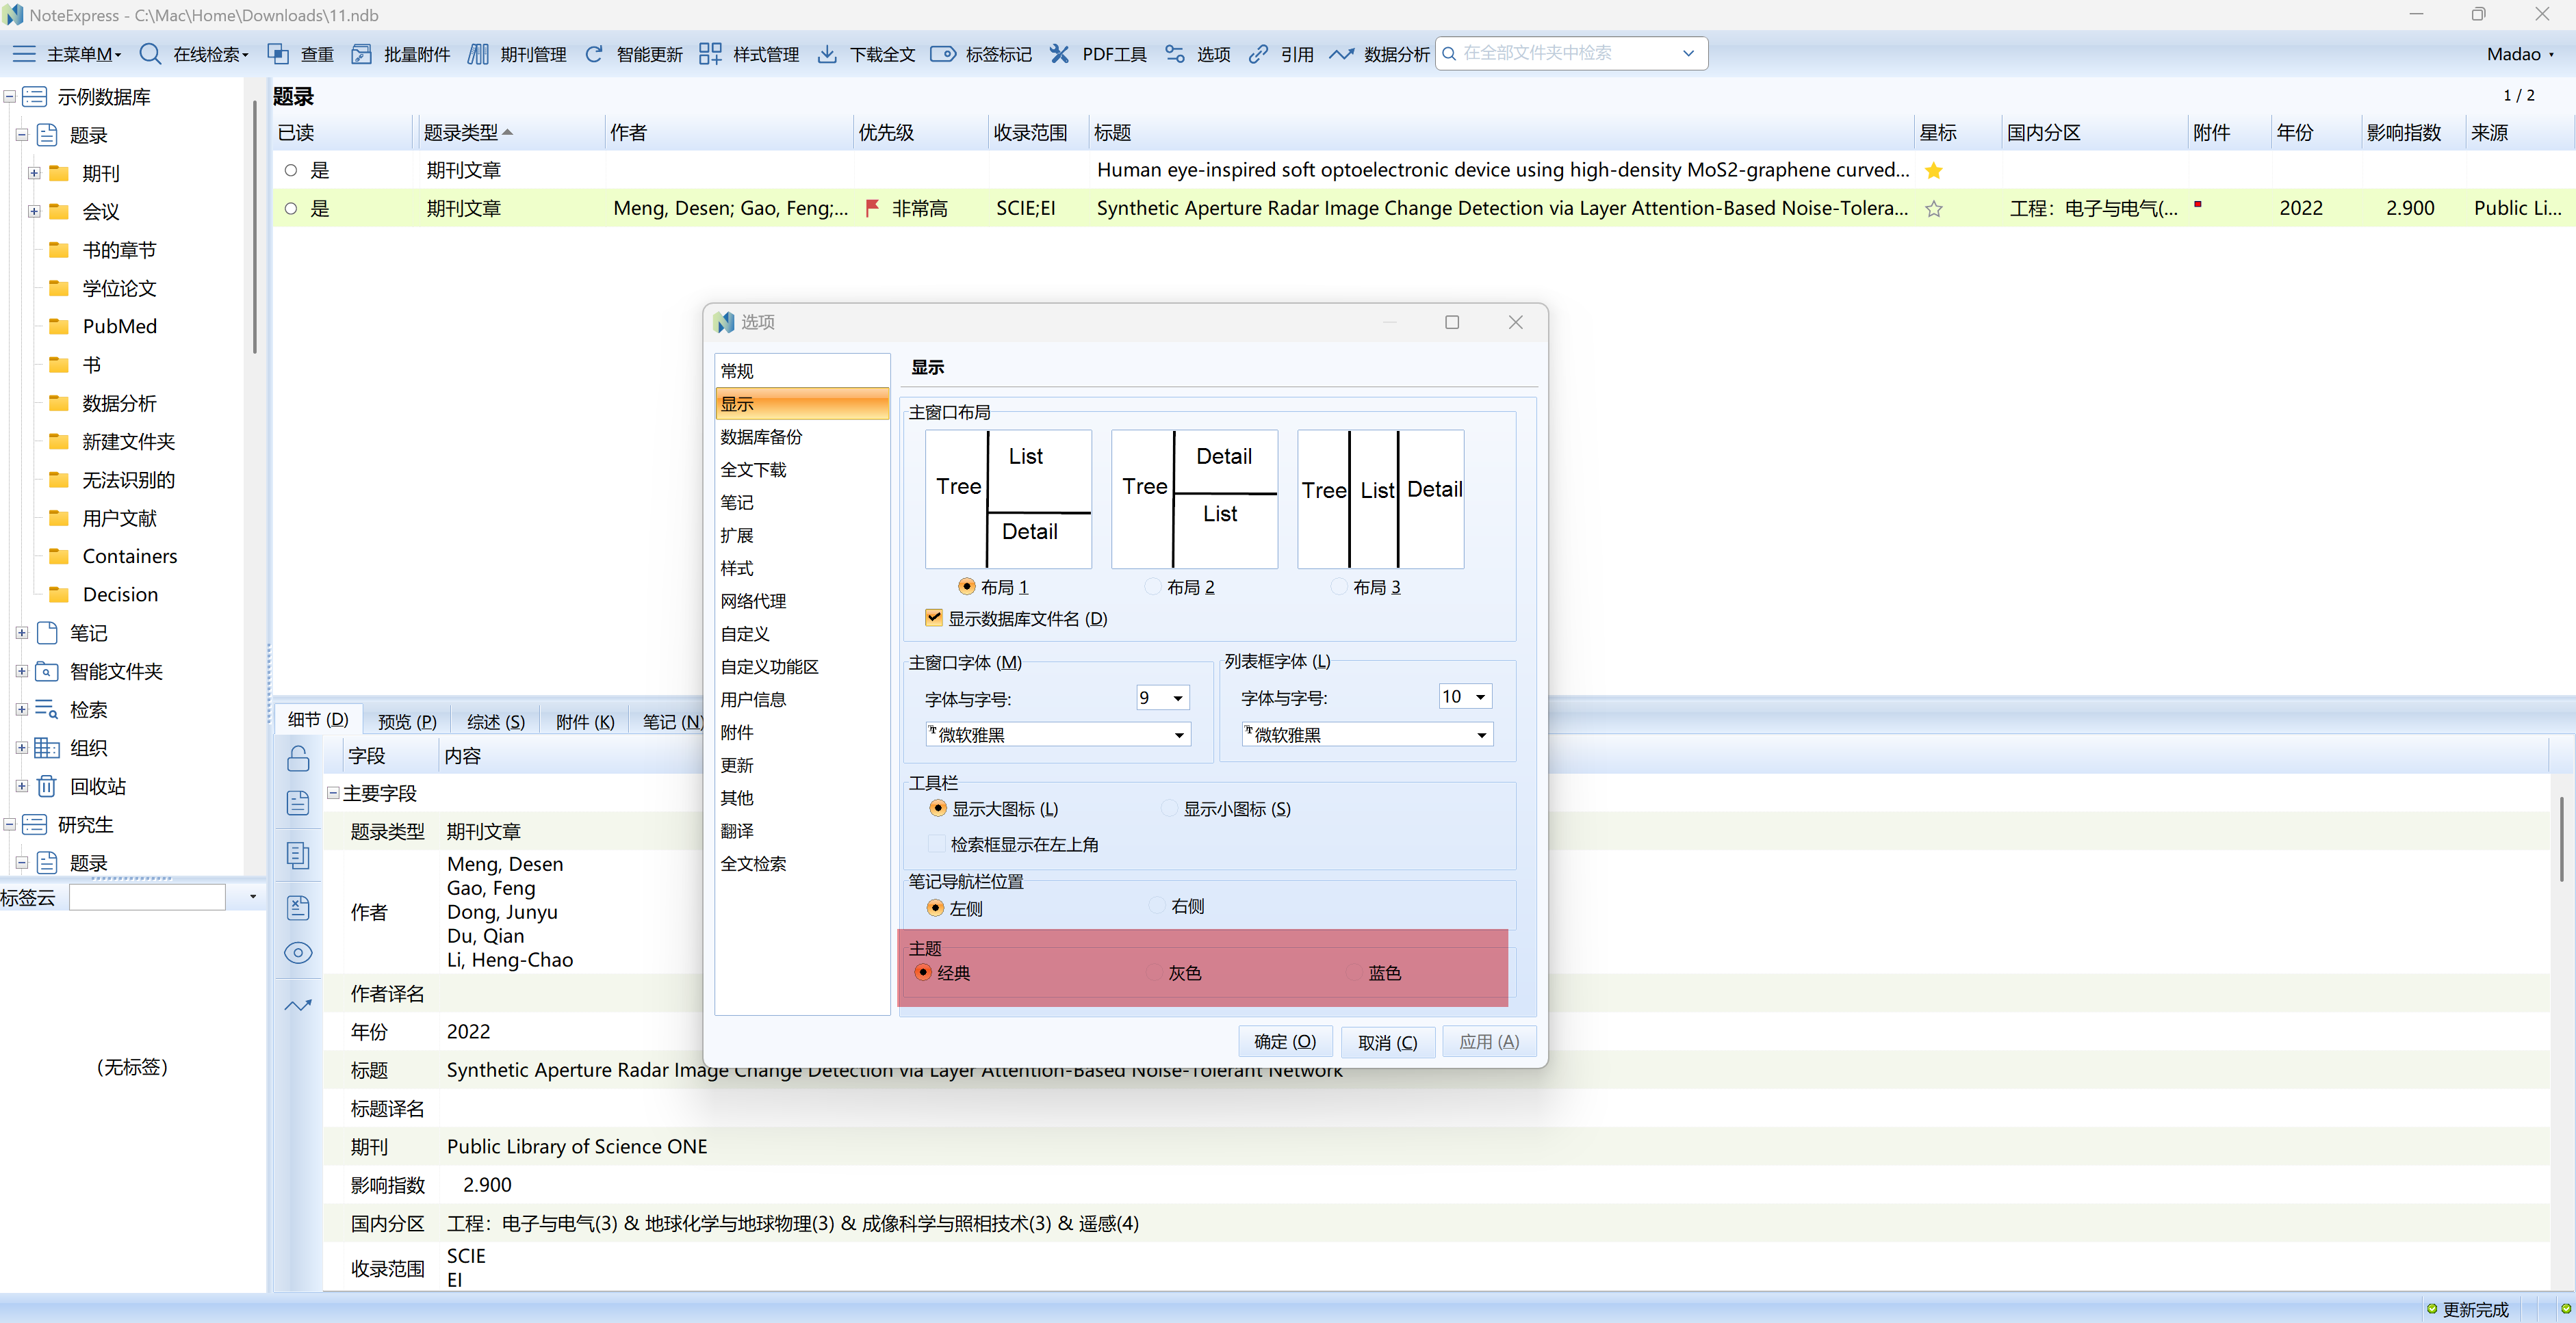The height and width of the screenshot is (1323, 2576).
Task: Click the 更新完成 status indicator
Action: click(2467, 1309)
